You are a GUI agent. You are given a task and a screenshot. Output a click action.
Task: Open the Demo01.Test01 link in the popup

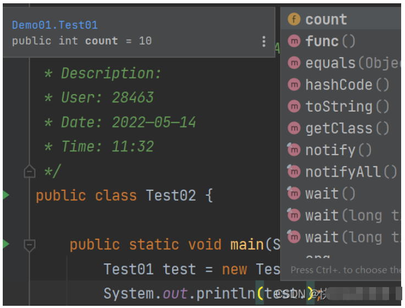(55, 25)
